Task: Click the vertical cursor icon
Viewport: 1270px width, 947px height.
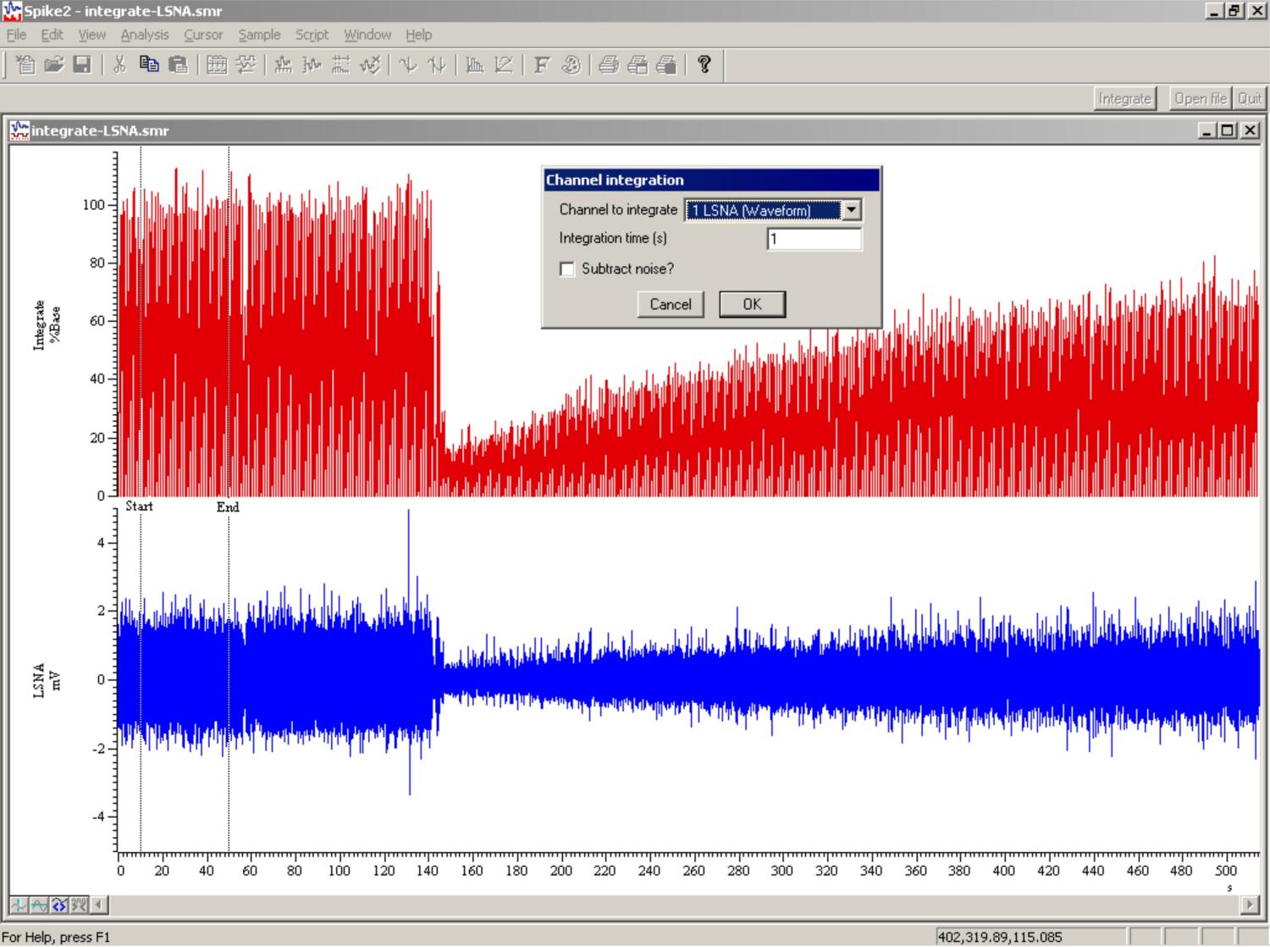Action: click(x=408, y=64)
